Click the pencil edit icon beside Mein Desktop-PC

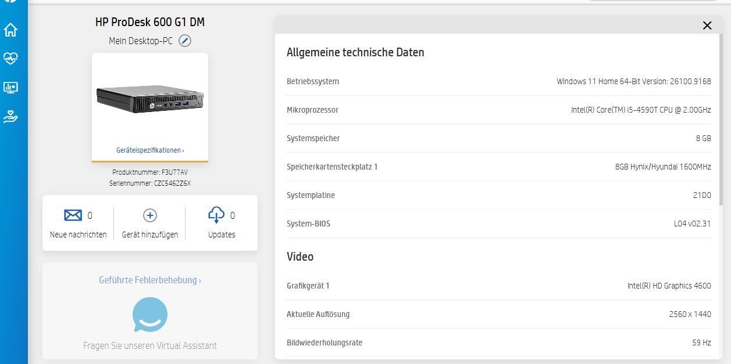(185, 41)
